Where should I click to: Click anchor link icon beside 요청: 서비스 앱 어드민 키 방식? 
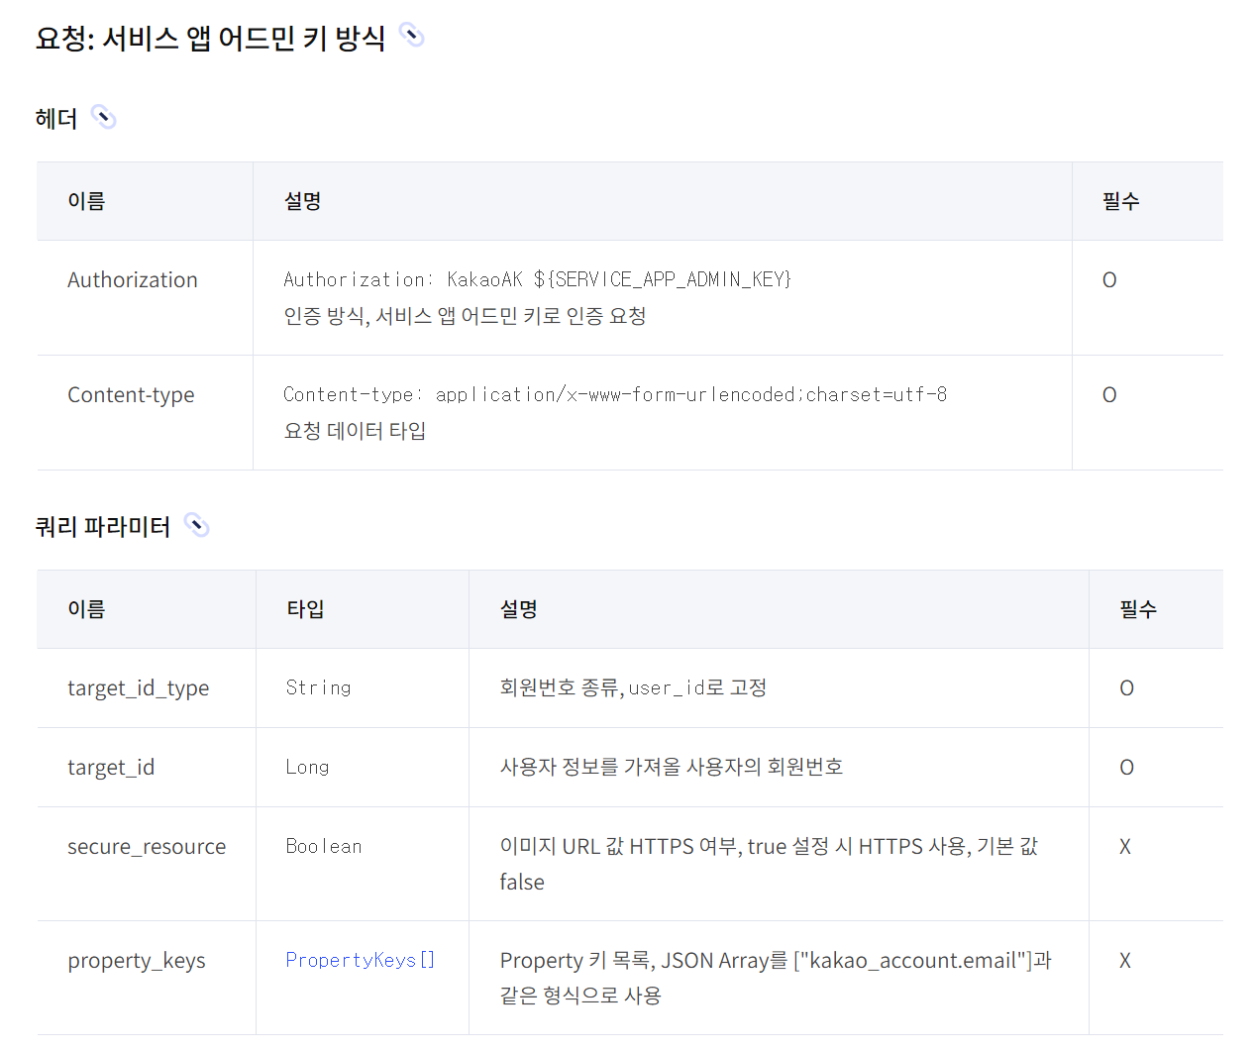411,37
